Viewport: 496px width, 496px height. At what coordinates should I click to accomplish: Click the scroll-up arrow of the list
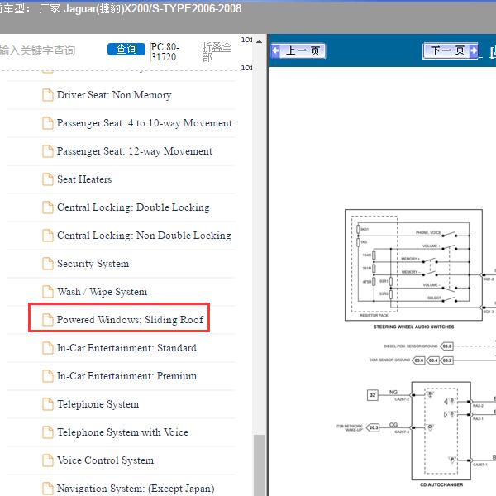tap(259, 41)
